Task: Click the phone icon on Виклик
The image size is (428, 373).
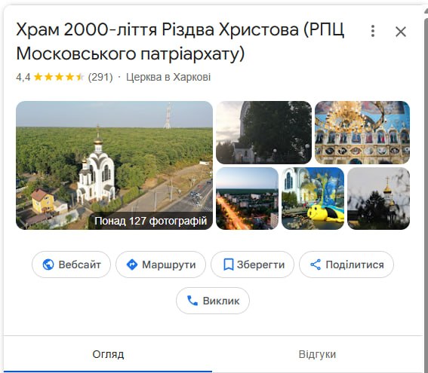Action: [x=192, y=301]
